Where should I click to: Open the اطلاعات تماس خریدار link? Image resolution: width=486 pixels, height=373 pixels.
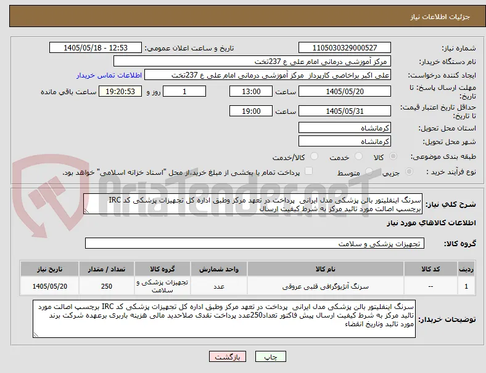click(109, 75)
